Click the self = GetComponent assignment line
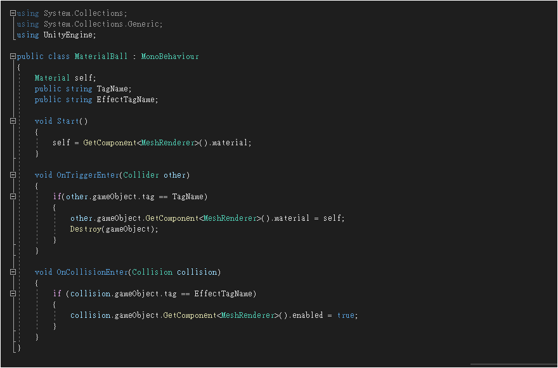 pyautogui.click(x=152, y=143)
